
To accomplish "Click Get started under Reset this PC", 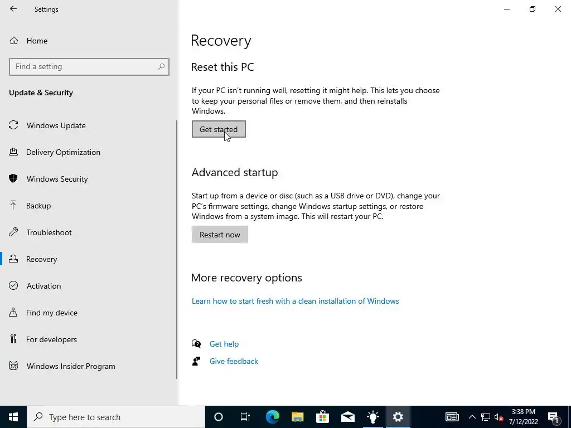I will (x=219, y=129).
